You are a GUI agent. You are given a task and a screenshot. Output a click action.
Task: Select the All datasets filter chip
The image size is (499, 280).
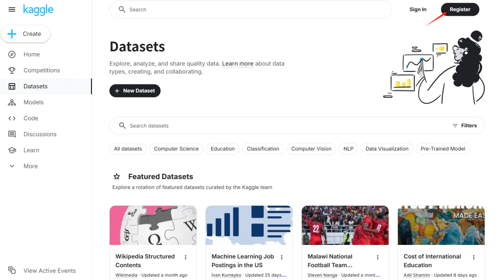tap(128, 149)
